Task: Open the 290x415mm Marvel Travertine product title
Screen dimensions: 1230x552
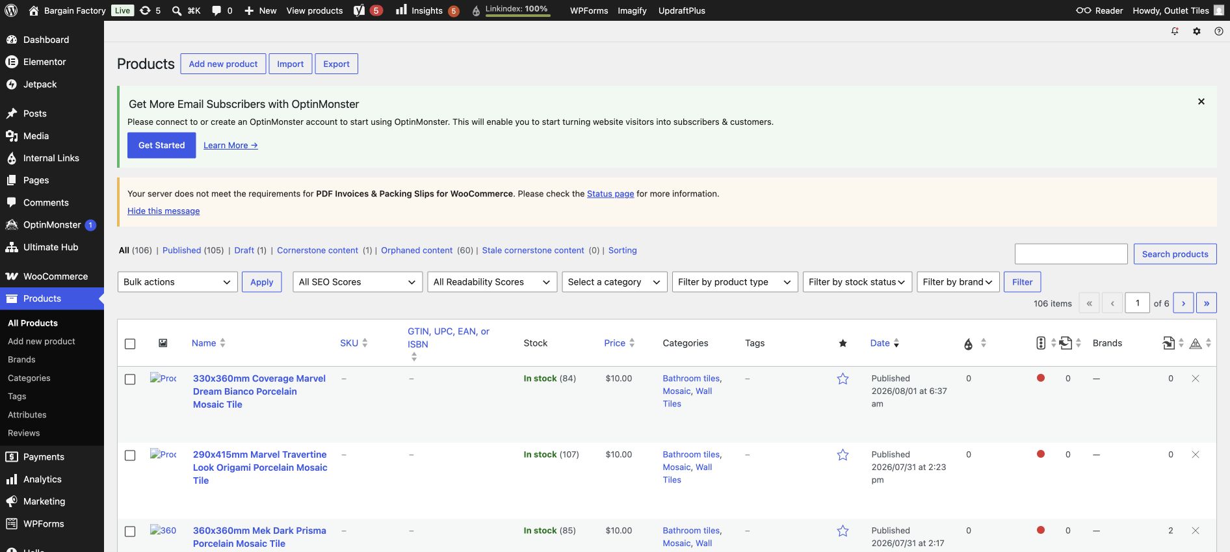Action: [x=260, y=467]
